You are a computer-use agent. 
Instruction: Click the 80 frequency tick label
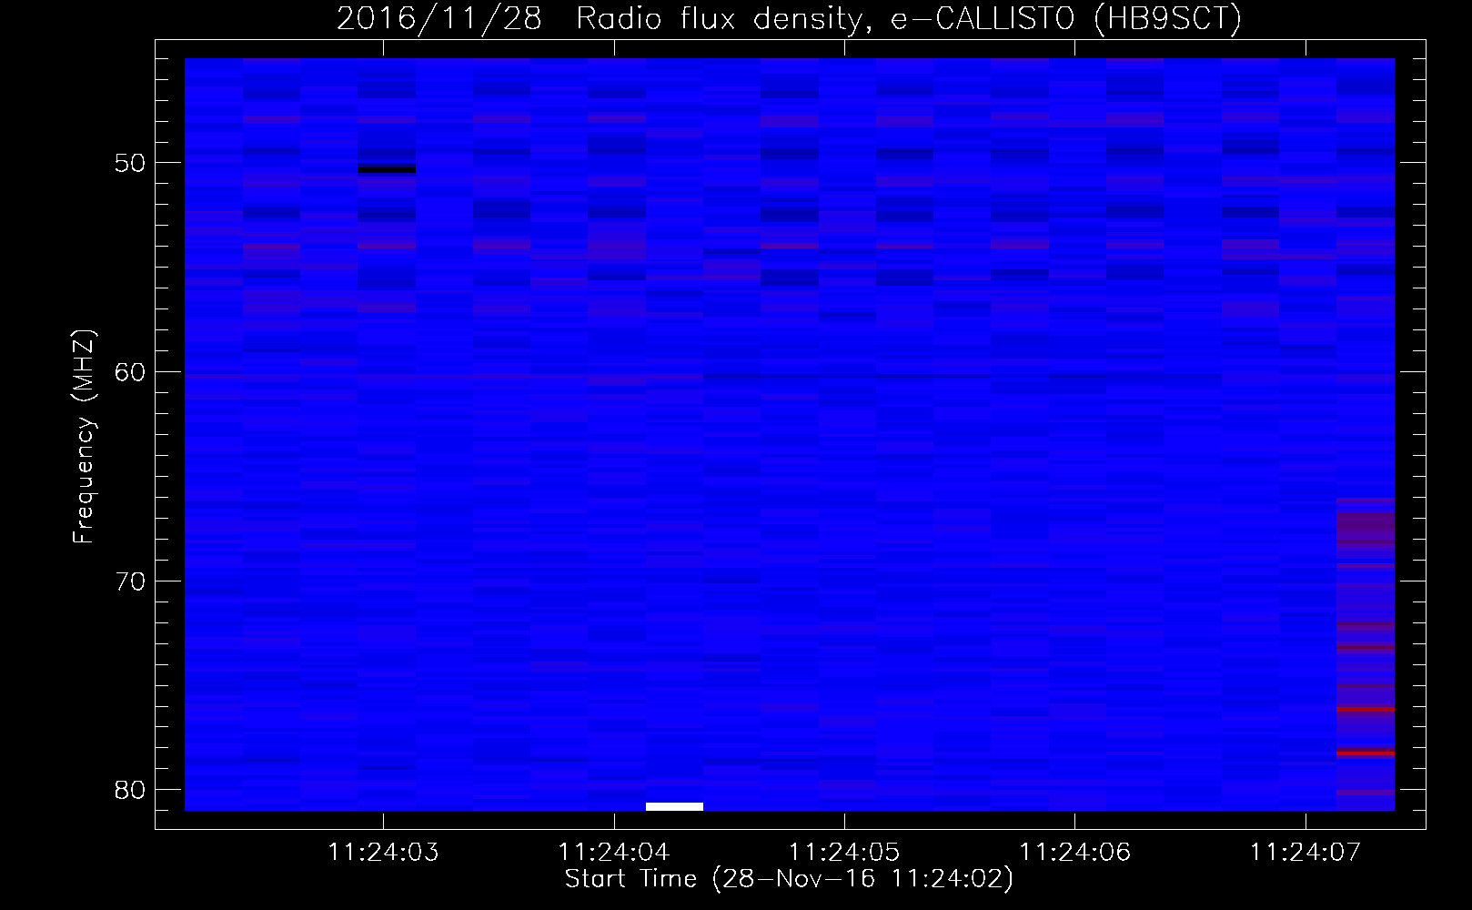click(x=130, y=790)
